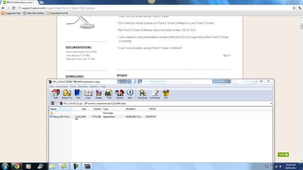This screenshot has height=170, width=303.
Task: Click the VirusScan toolbar icon
Action: 143,94
